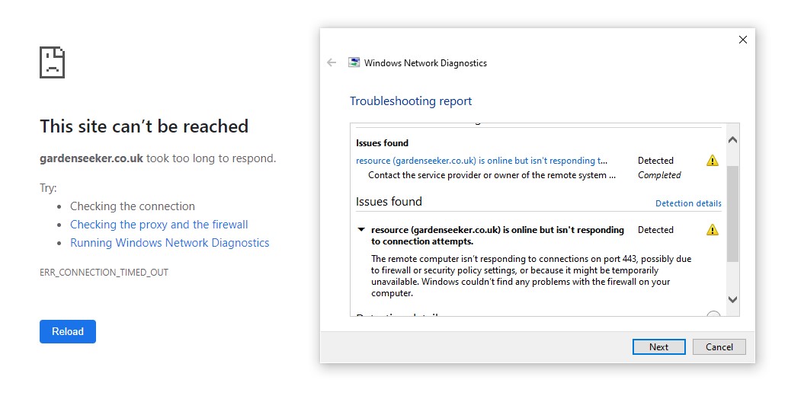Viewport: 788px width, 399px height.
Task: Click the warning icon beside the expanded issue
Action: coord(712,230)
